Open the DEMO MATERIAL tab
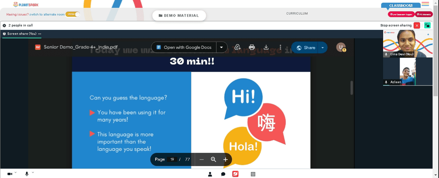The width and height of the screenshot is (439, 178). pos(179,16)
